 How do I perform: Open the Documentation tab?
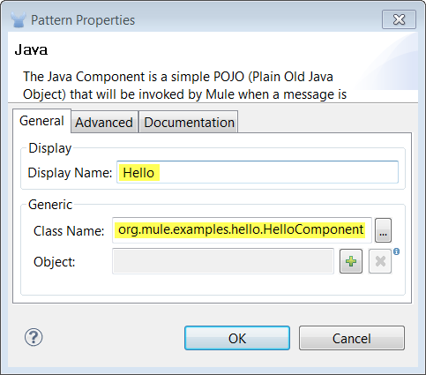[189, 123]
